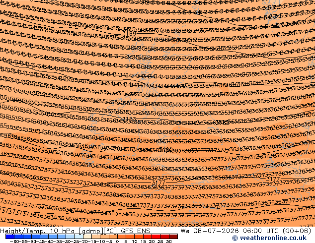
Task: Click the palest blue swatch between -25 and -20
Action: (79, 237)
